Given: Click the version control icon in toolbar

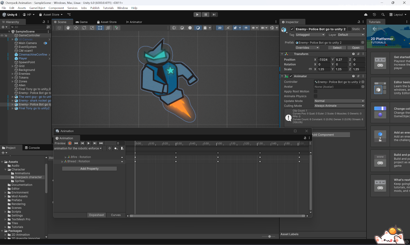Looking at the screenshot, I should (x=69, y=15).
